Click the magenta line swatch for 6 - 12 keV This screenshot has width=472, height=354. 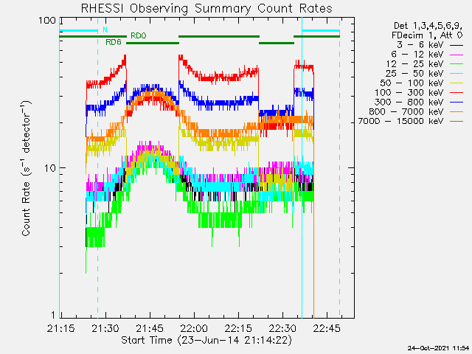(x=457, y=55)
